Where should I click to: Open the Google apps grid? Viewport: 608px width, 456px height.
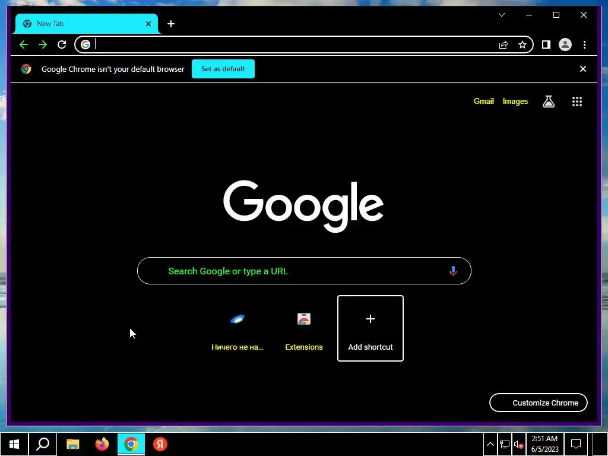click(577, 101)
